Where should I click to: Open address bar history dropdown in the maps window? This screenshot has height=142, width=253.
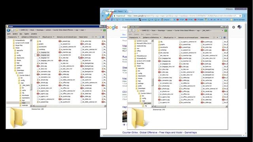click(x=101, y=30)
